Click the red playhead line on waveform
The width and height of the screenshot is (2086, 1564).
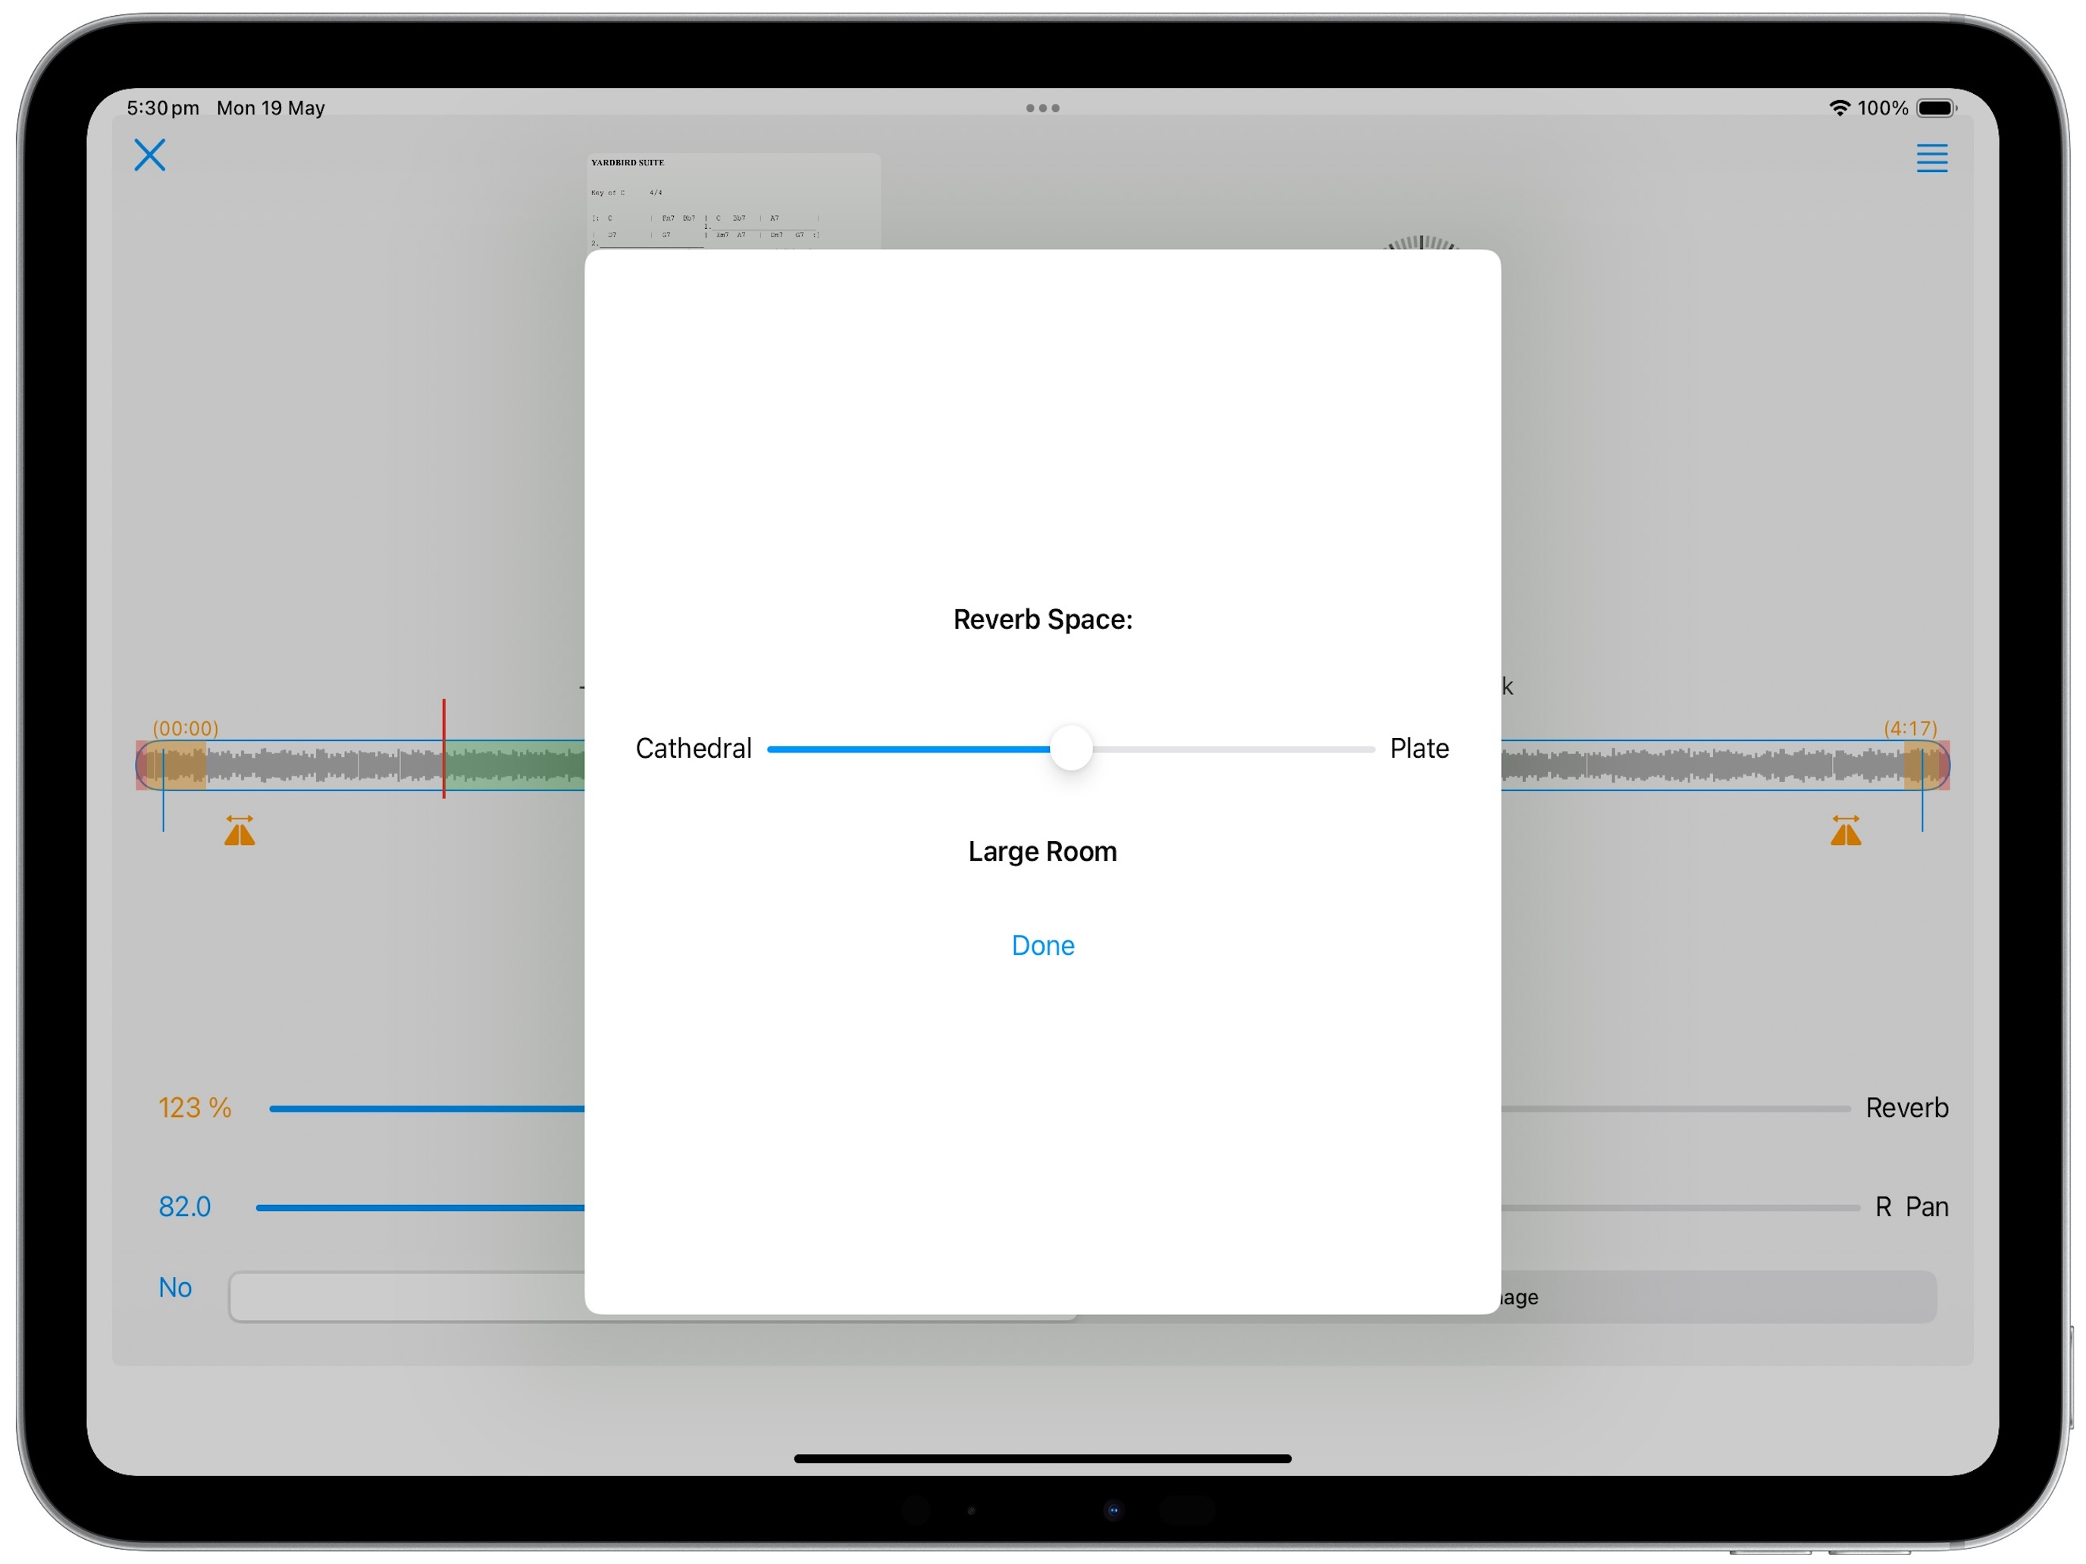tap(443, 749)
